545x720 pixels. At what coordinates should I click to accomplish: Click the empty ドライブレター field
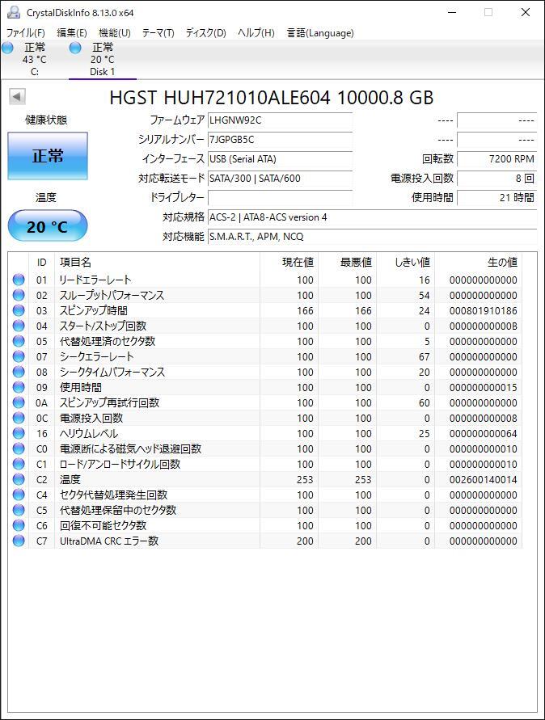[x=280, y=197]
